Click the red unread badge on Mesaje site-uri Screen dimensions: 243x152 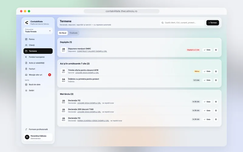[x=50, y=75]
